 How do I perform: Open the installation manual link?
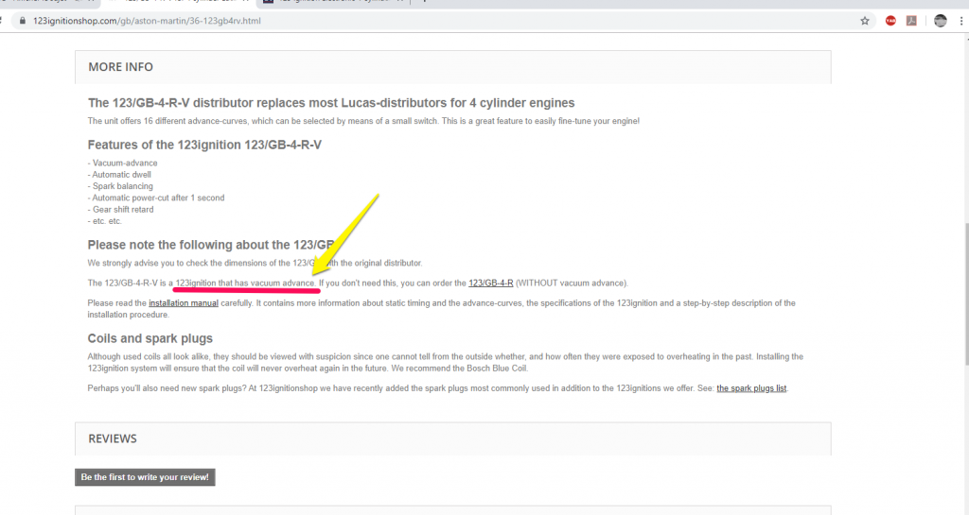pos(184,302)
